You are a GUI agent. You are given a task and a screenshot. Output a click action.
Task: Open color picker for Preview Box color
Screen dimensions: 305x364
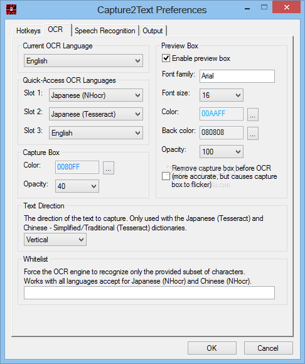tap(253, 114)
